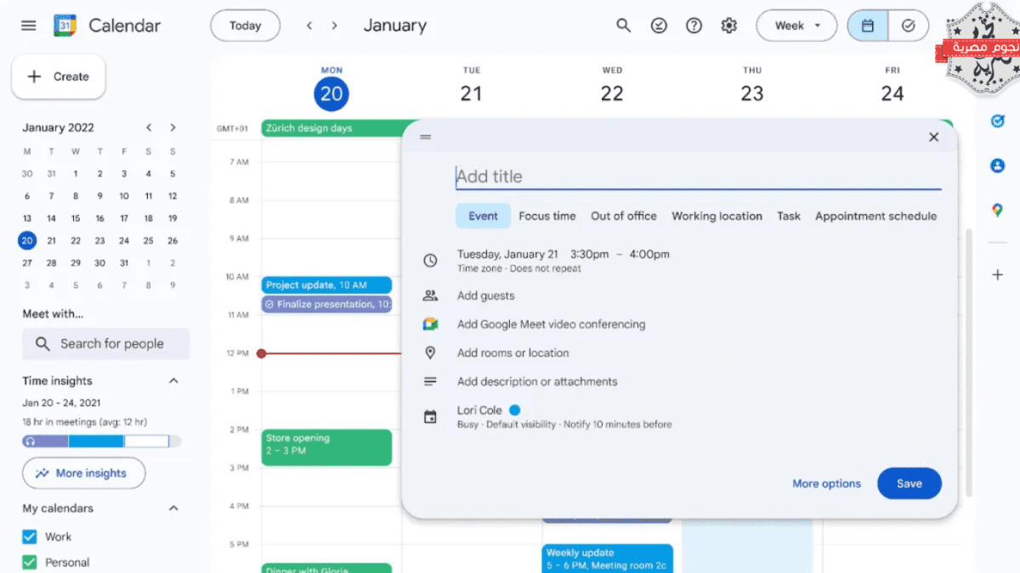1020x573 pixels.
Task: Show previous month in mini calendar
Action: [149, 127]
